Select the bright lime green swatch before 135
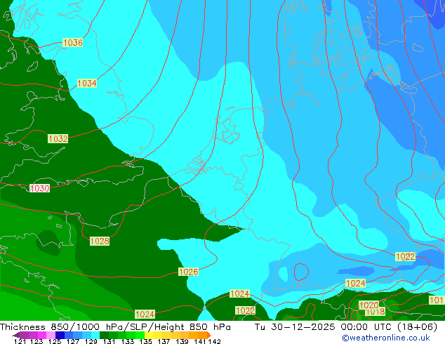Image resolution: width=445 pixels, height=344 pixels. click(x=140, y=335)
